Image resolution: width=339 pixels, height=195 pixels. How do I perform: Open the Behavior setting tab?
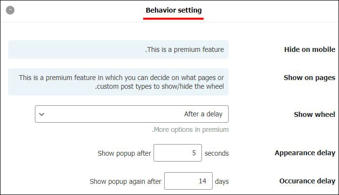coord(173,10)
